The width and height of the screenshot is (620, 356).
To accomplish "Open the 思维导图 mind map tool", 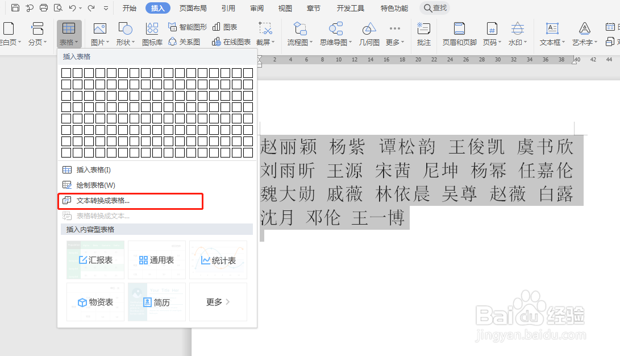I will [336, 34].
